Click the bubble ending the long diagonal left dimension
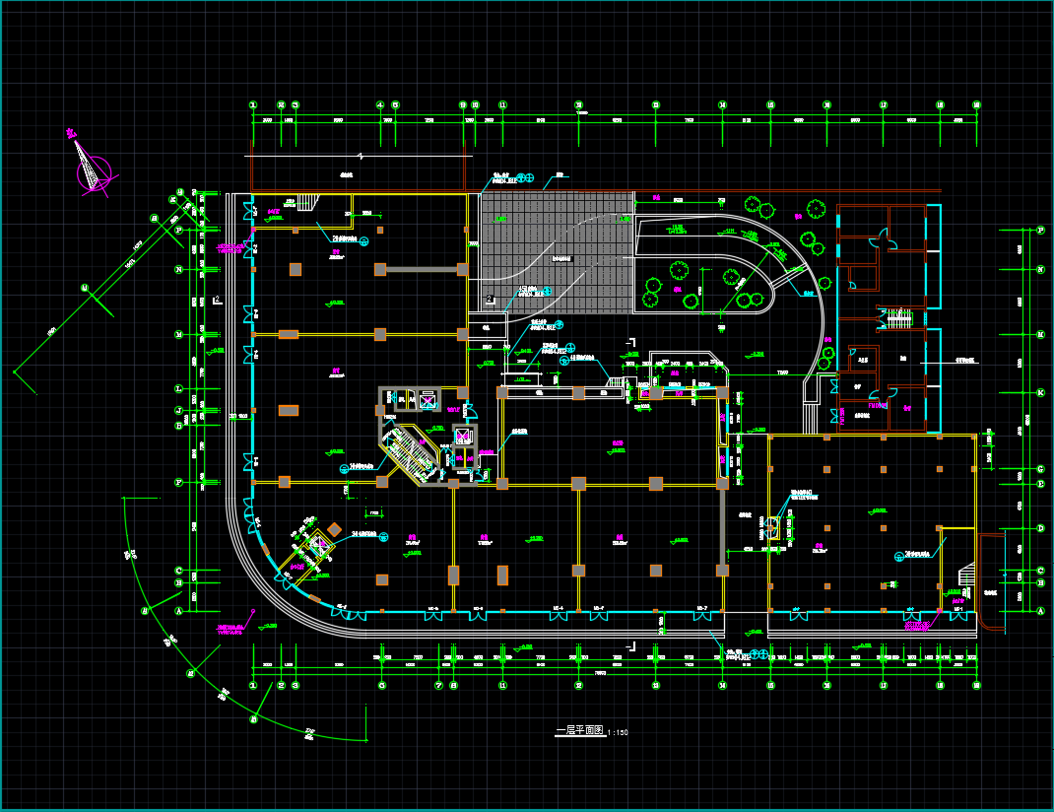This screenshot has width=1054, height=812. [x=85, y=289]
